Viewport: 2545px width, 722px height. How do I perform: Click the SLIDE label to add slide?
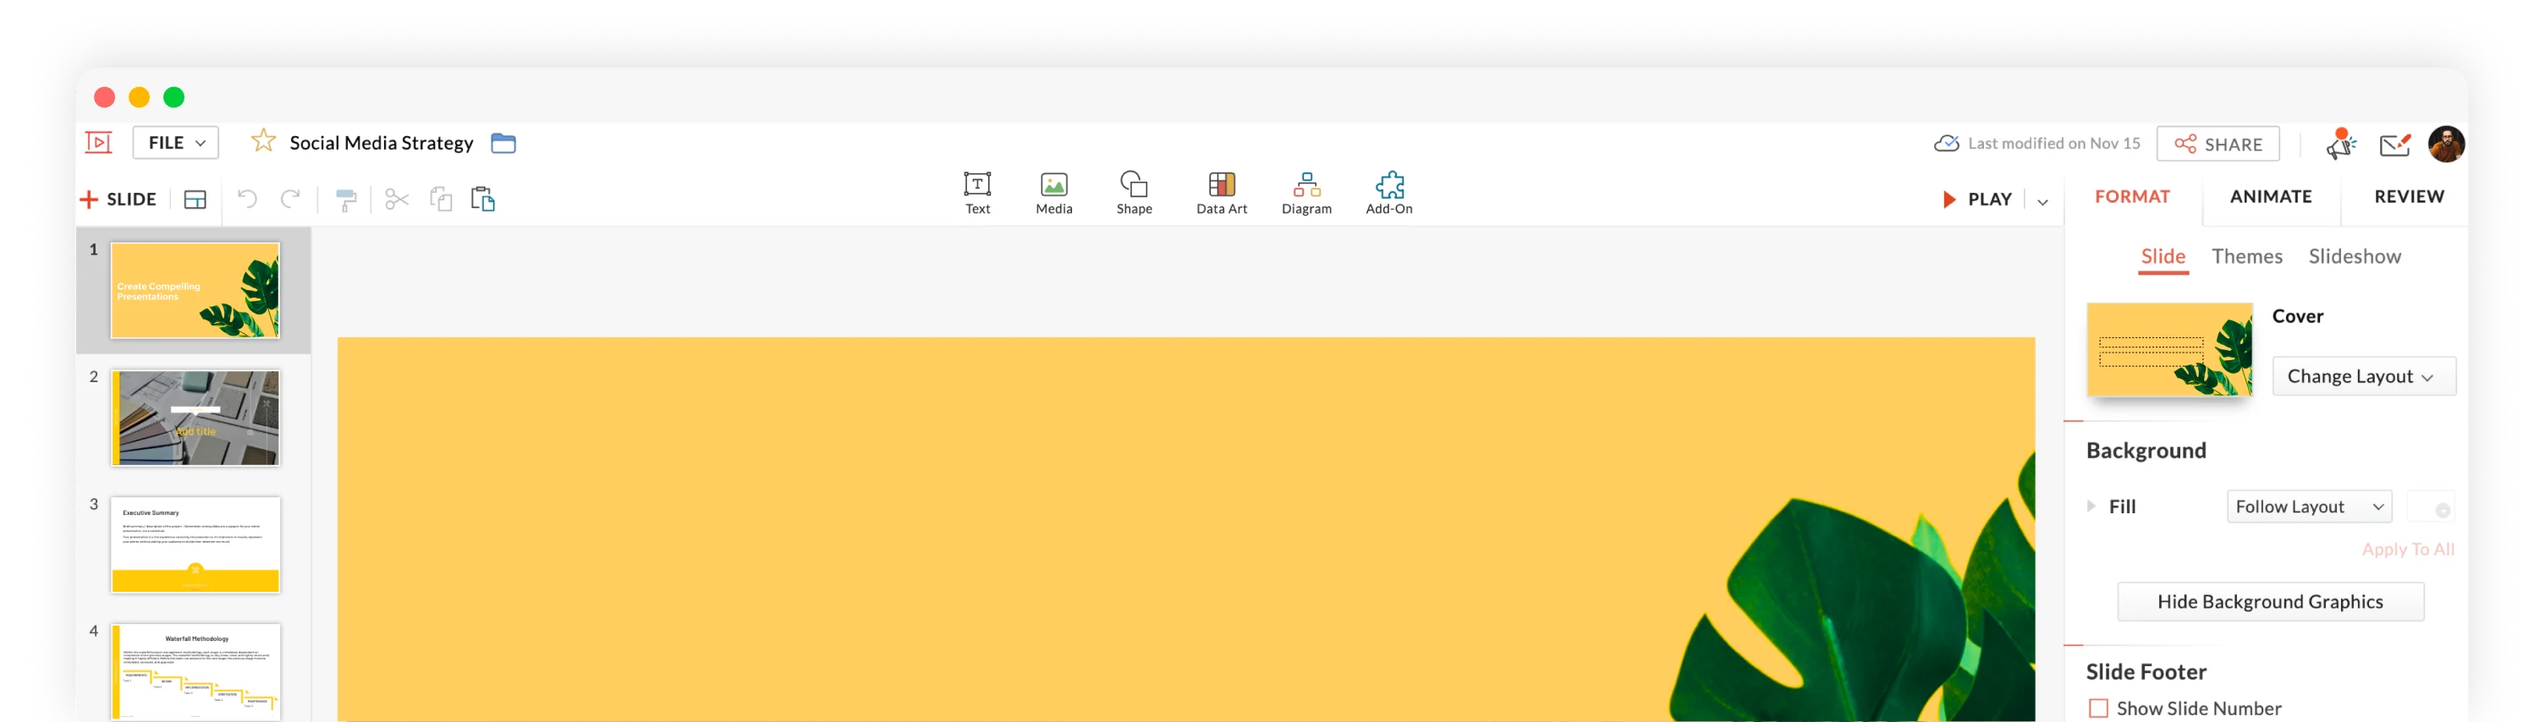tap(131, 200)
